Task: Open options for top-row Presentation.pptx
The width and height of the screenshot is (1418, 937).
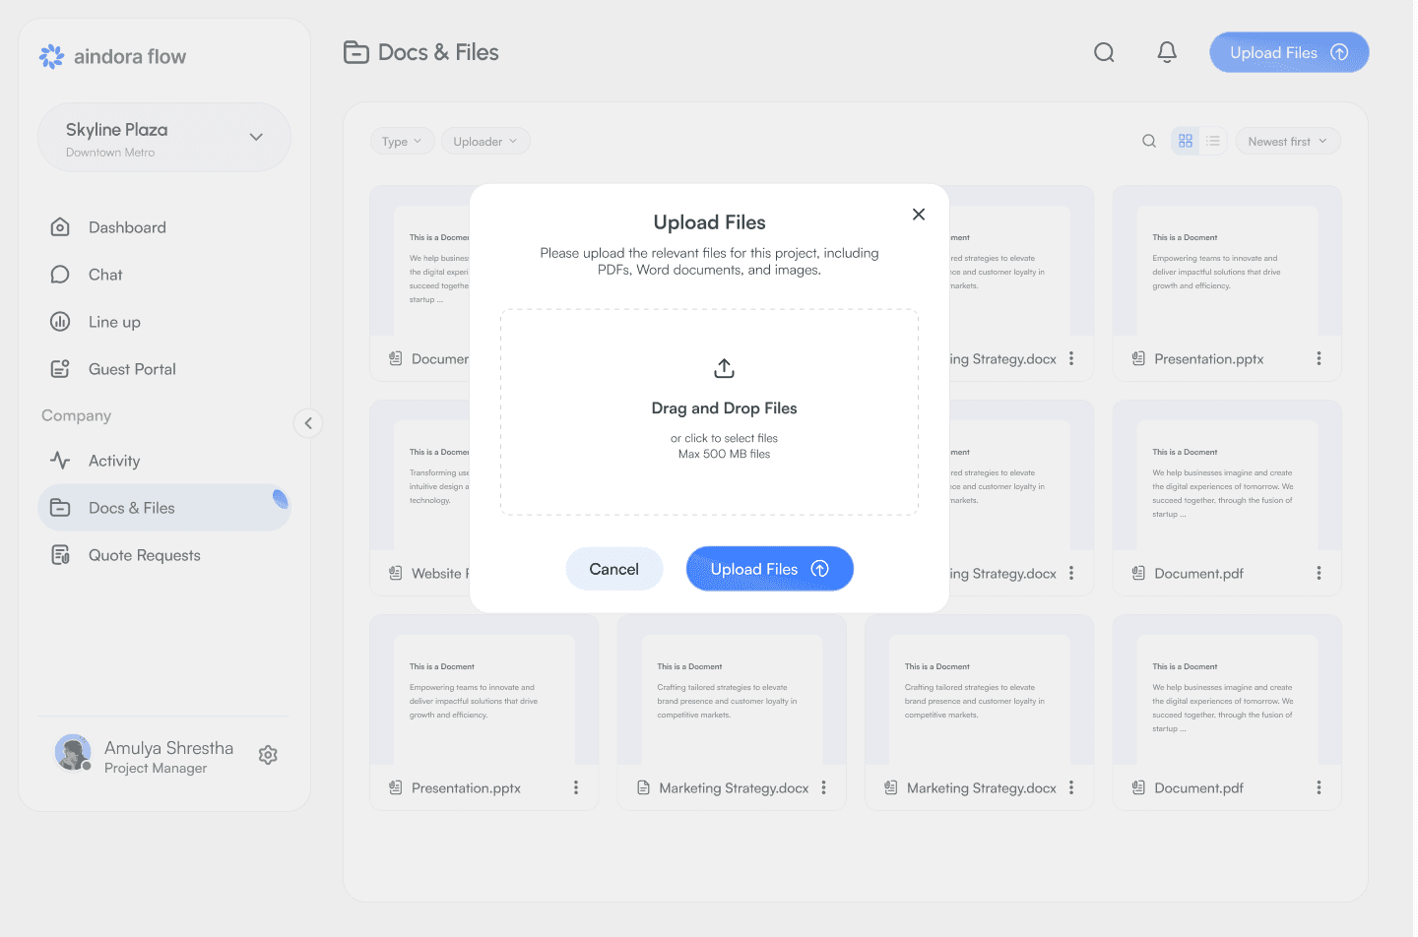Action: coord(1319,359)
